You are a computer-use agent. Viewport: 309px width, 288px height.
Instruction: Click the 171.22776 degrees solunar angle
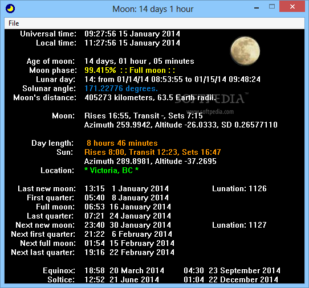pos(121,89)
